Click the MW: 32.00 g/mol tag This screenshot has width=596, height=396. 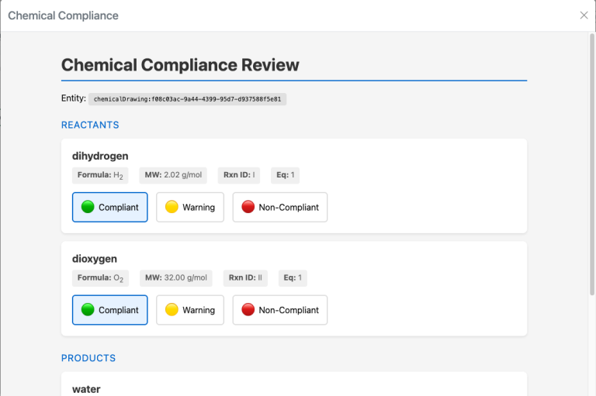(x=176, y=278)
